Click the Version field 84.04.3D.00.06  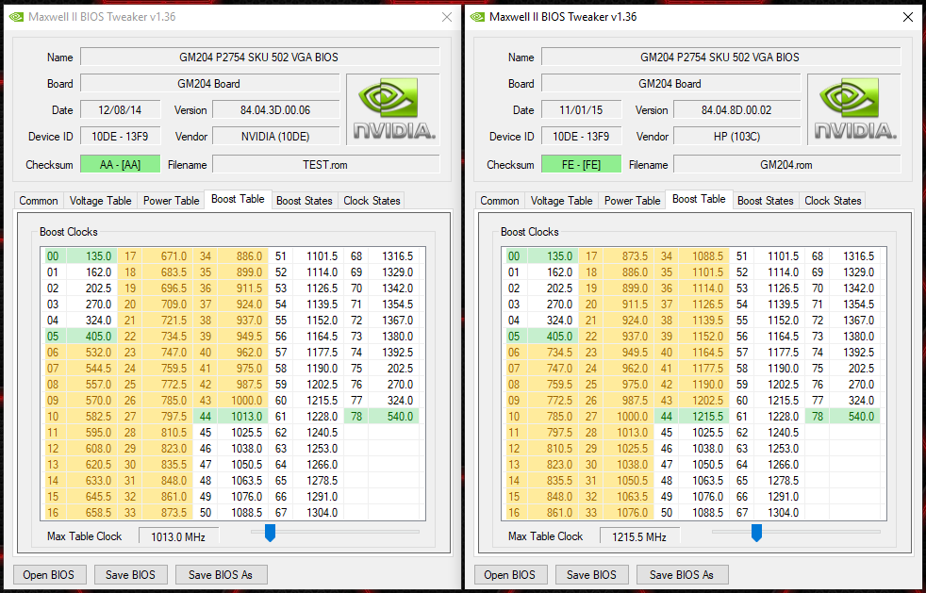pos(275,110)
